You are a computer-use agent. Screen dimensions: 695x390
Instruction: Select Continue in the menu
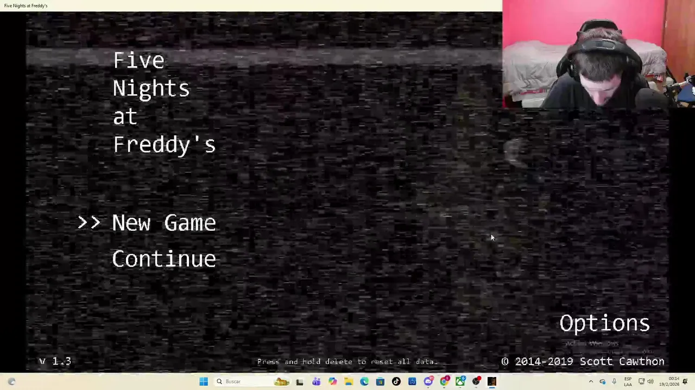point(164,259)
